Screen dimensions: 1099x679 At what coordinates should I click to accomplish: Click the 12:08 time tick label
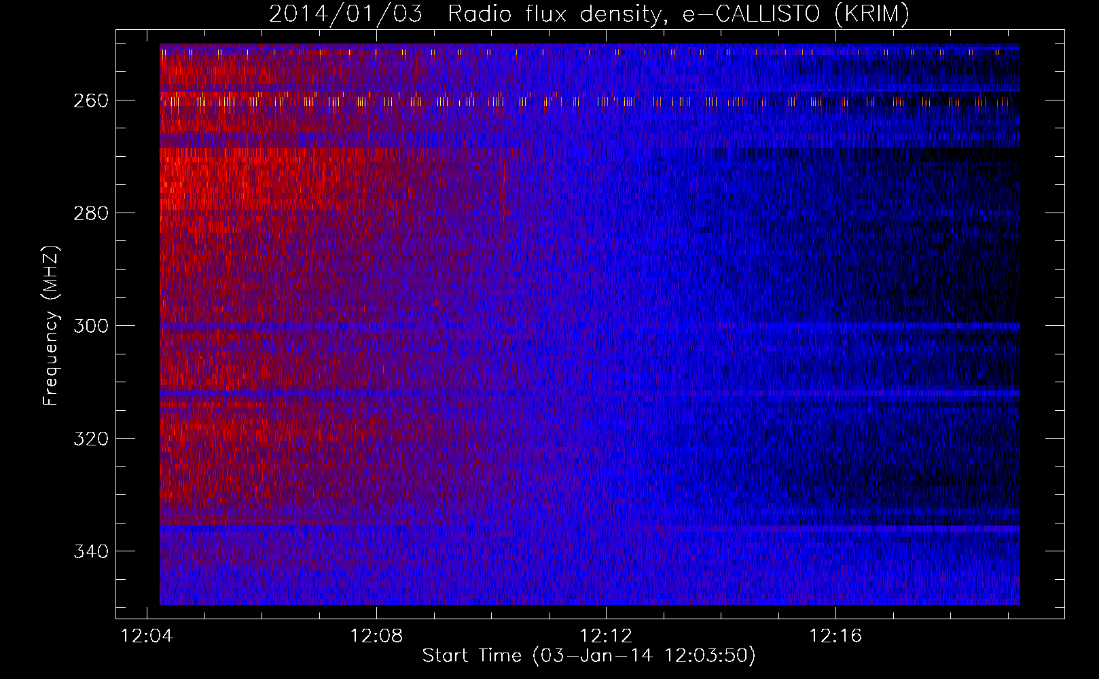[376, 636]
